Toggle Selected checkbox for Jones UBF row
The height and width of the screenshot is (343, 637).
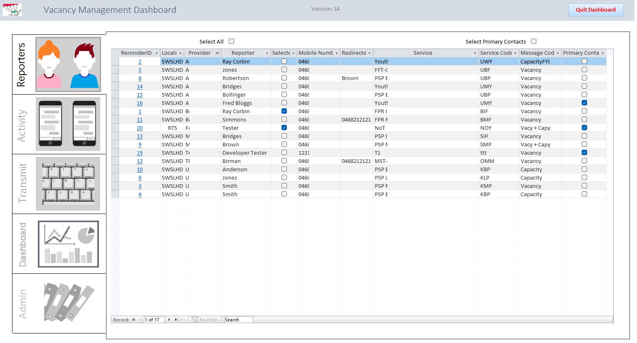[x=284, y=70]
